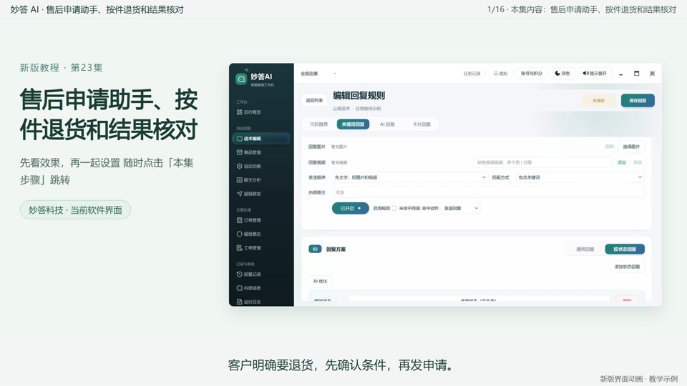Viewport: 687px width, 386px height.
Task: Click the 妙答科技 · 当前软件界面 pill
Action: (x=75, y=210)
